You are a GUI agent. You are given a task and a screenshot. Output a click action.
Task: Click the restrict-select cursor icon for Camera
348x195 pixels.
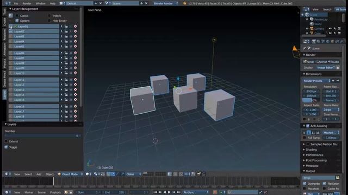335,29
